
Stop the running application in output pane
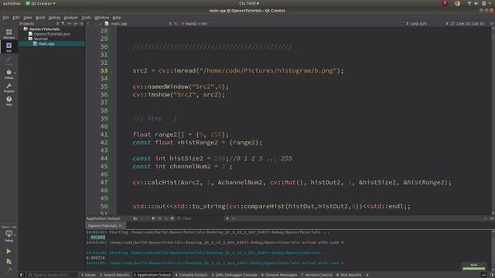point(160,218)
